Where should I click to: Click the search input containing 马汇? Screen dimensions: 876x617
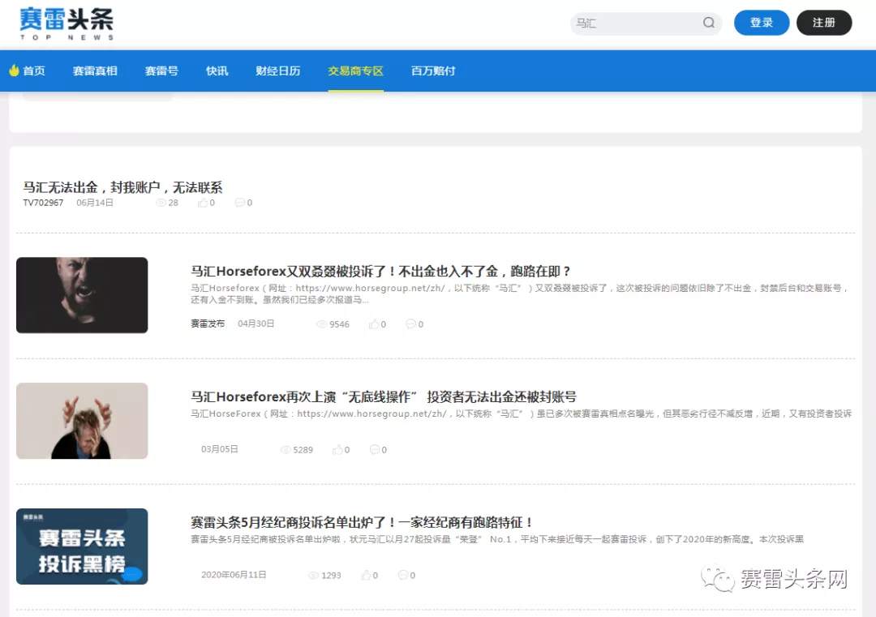633,24
